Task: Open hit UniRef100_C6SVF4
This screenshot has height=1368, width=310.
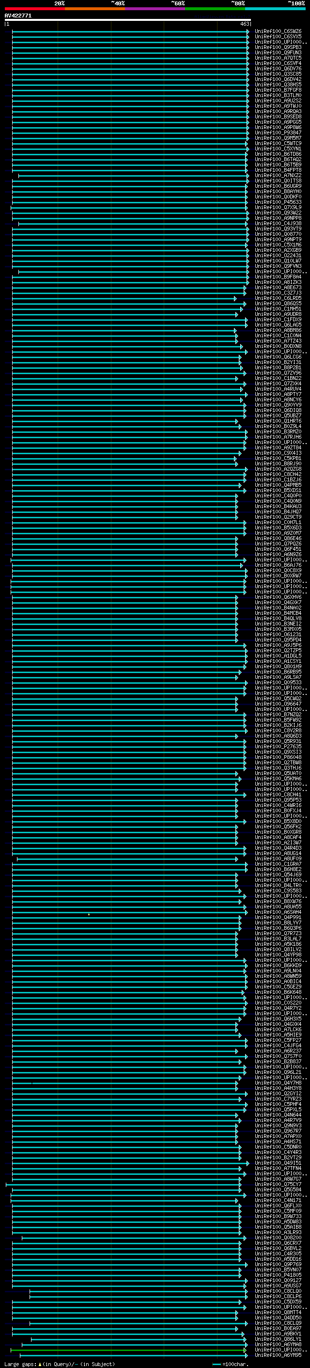Action: point(278,63)
